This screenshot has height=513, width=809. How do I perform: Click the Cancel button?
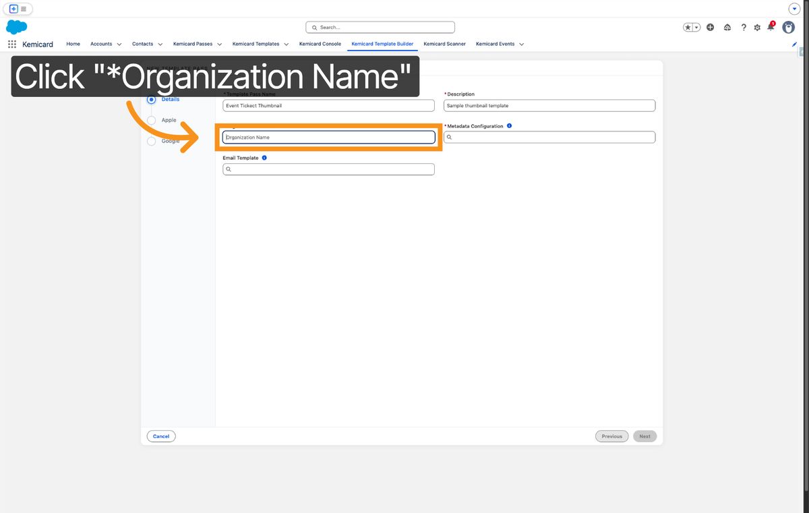[x=161, y=436]
